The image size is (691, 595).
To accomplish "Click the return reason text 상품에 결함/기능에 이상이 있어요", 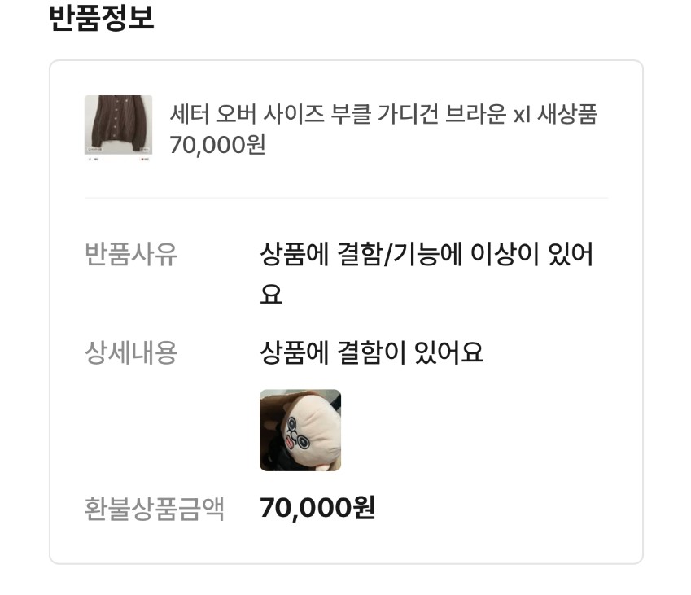I will point(426,273).
